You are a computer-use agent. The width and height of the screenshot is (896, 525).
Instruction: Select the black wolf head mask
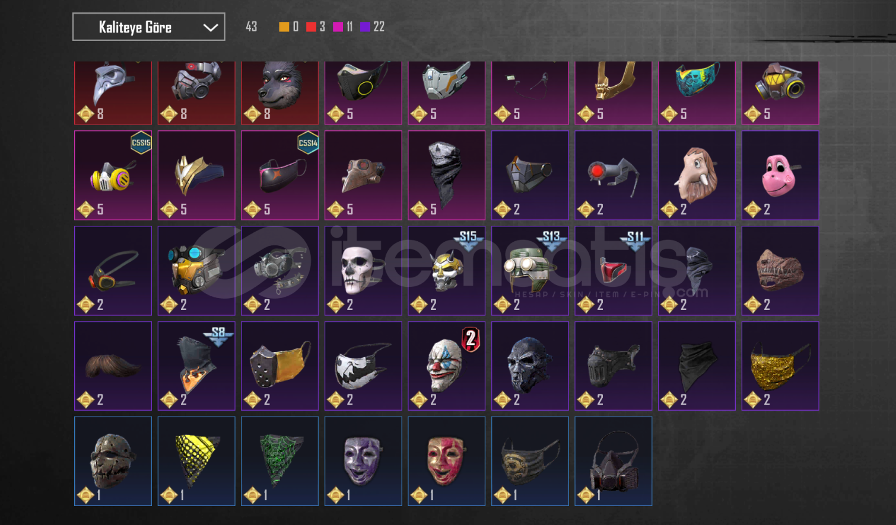279,92
